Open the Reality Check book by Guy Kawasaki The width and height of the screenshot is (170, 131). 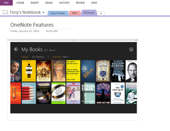tap(29, 93)
